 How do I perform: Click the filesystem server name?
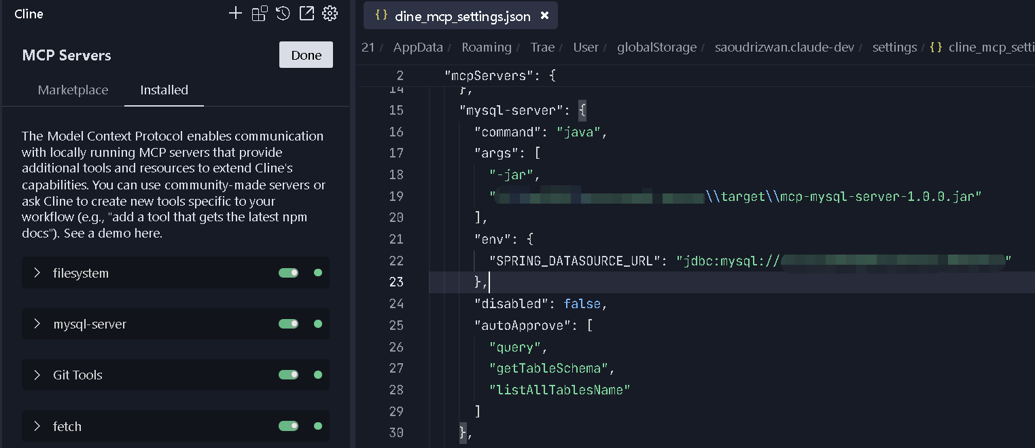pos(81,273)
